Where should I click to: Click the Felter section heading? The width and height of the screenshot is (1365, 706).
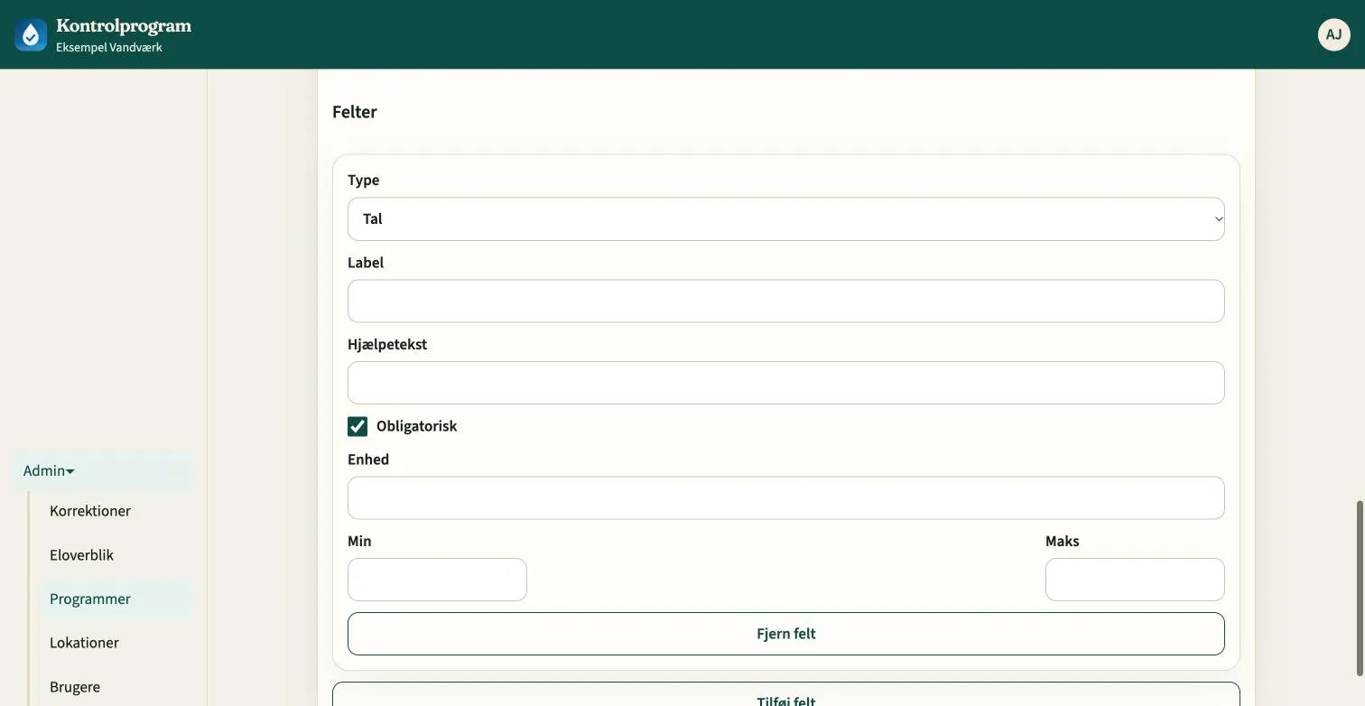(x=355, y=112)
